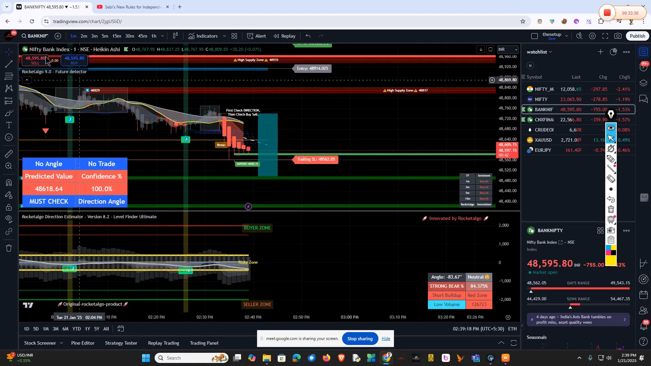Open the Axis Bank news headline

578,320
